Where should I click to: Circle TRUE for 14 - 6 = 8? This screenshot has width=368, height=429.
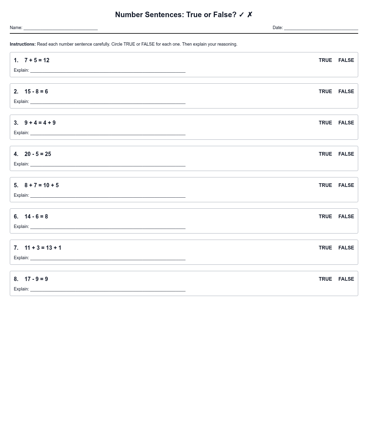[325, 217]
